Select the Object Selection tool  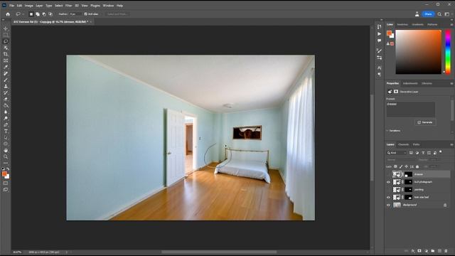coord(6,48)
